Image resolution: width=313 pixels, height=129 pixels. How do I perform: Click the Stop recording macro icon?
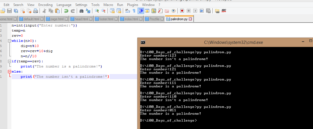point(189,11)
